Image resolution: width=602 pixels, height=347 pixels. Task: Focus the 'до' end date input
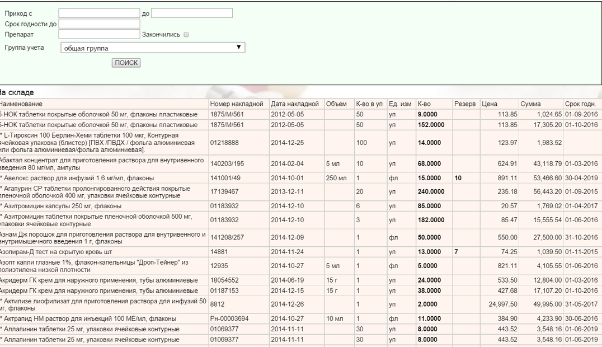click(x=191, y=13)
